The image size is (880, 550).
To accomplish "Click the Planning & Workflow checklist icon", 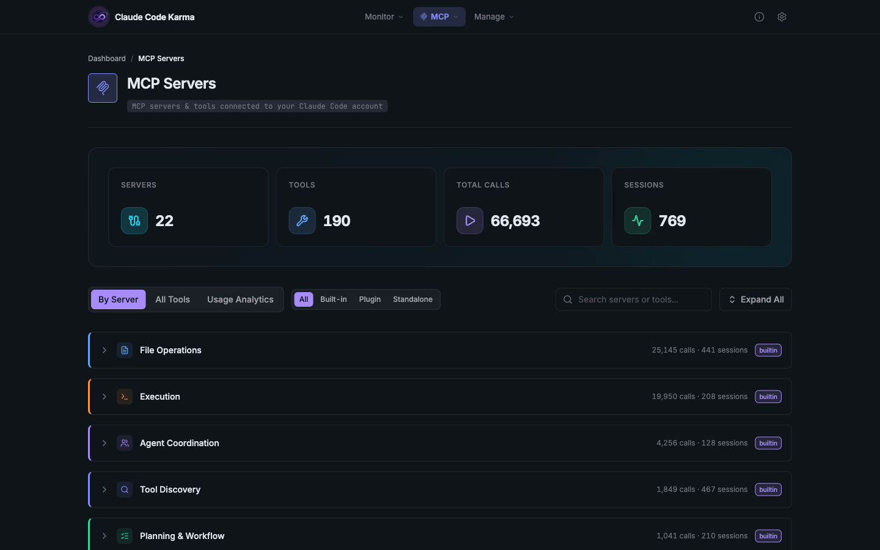I will pyautogui.click(x=125, y=536).
